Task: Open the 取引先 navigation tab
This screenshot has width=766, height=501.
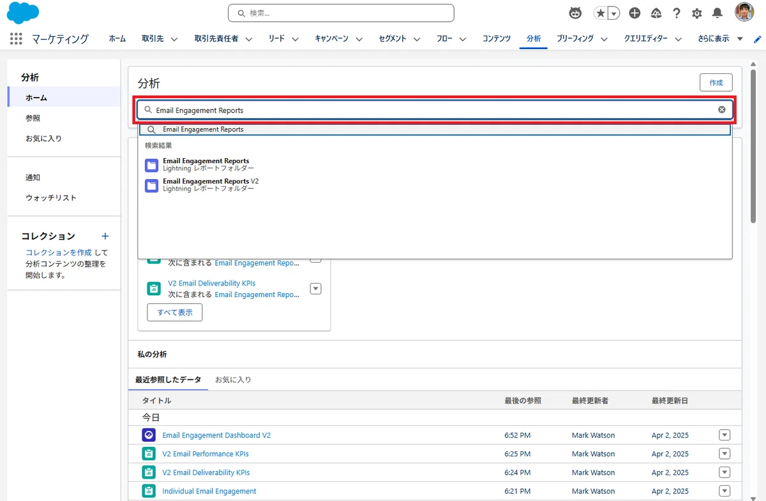Action: click(x=153, y=39)
